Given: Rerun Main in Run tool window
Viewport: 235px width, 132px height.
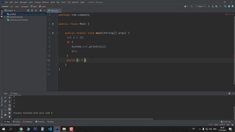Looking at the screenshot, I should point(5,98).
